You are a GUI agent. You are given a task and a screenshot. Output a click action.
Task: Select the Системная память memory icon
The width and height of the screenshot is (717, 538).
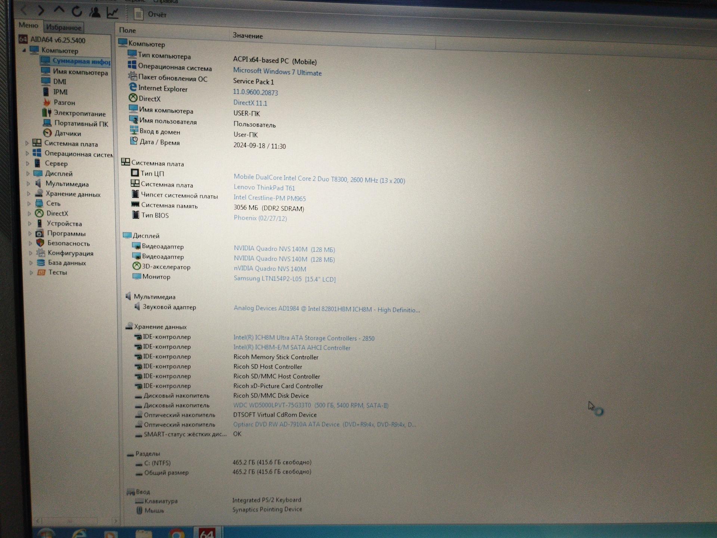tap(135, 204)
